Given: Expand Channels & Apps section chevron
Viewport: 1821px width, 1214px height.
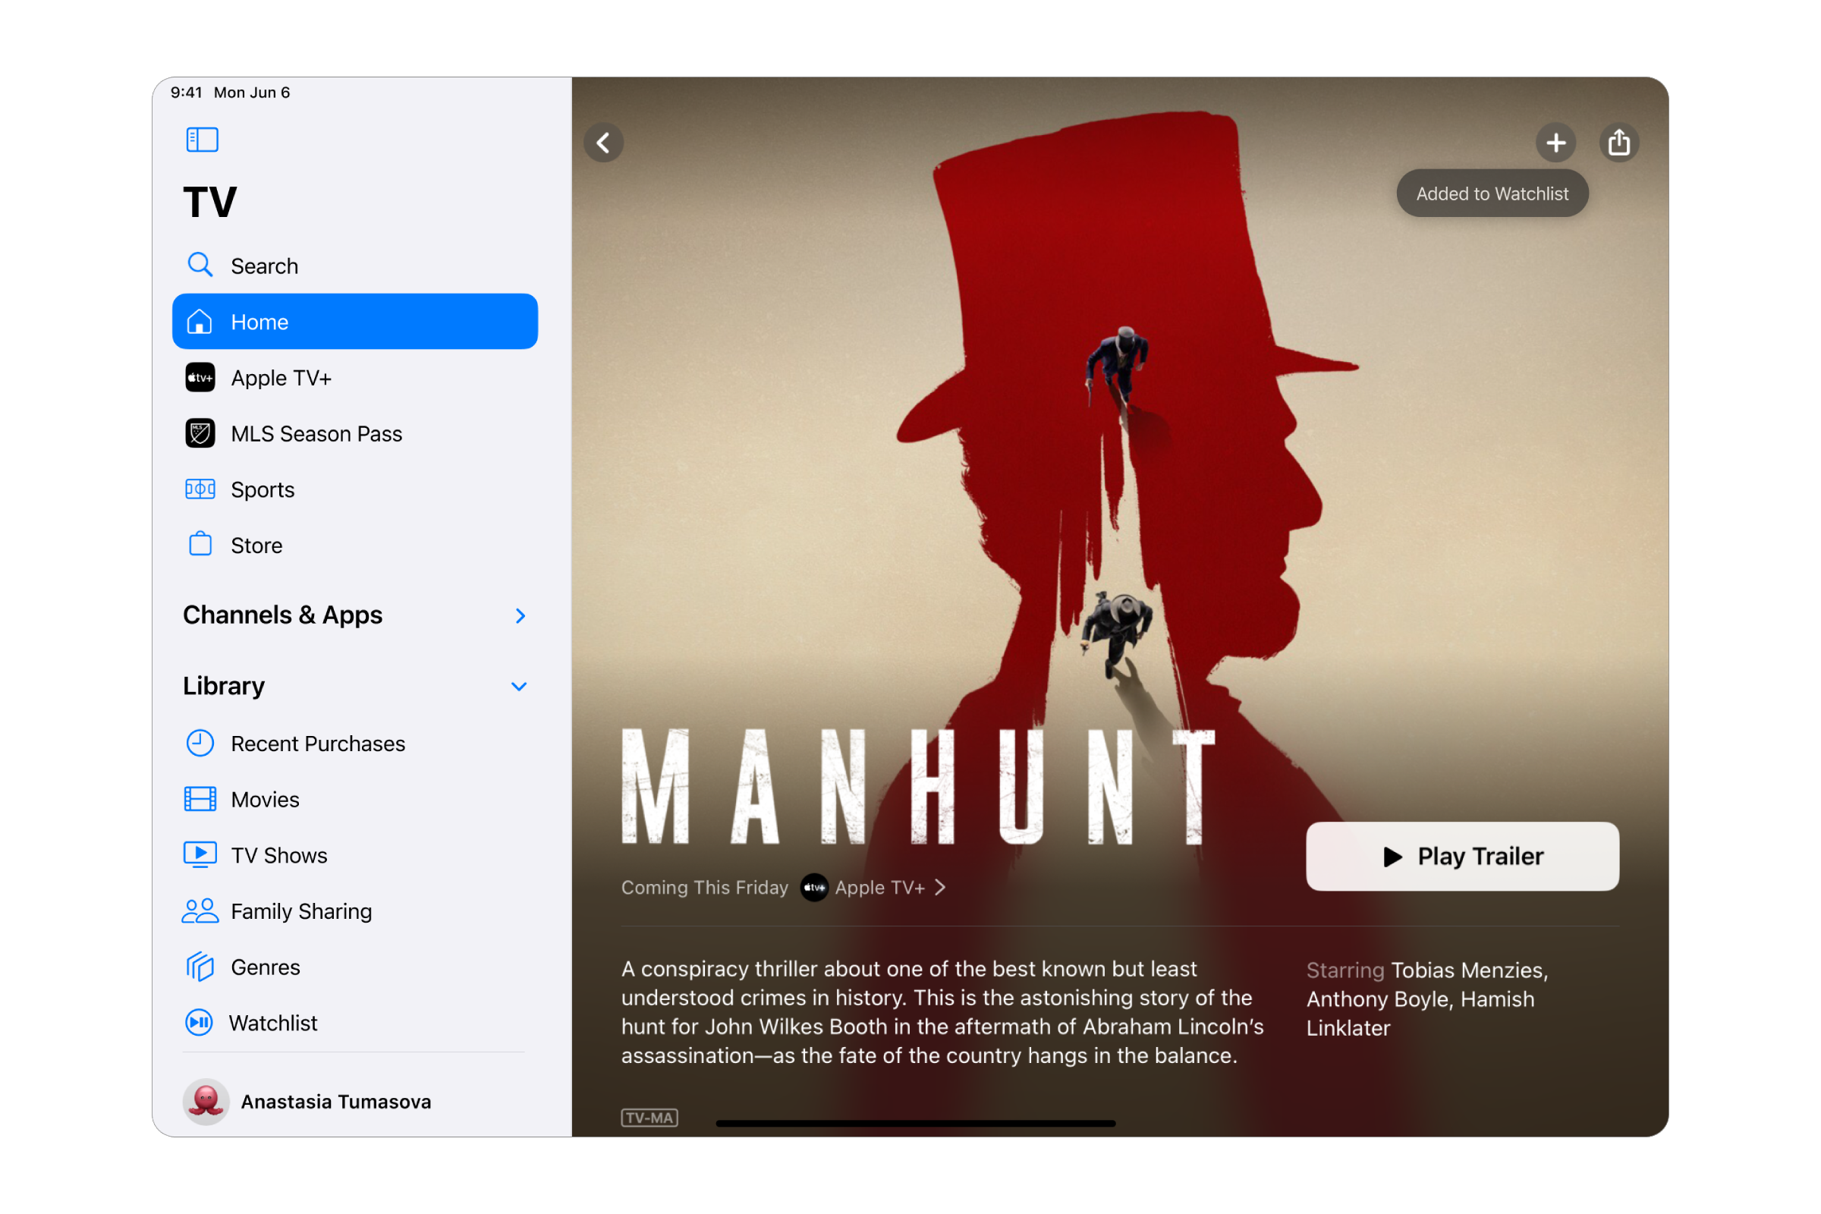Looking at the screenshot, I should pos(521,615).
